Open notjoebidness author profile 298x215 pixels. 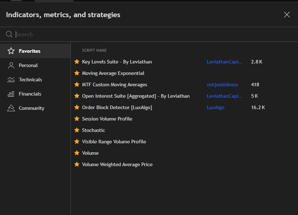[x=222, y=85]
